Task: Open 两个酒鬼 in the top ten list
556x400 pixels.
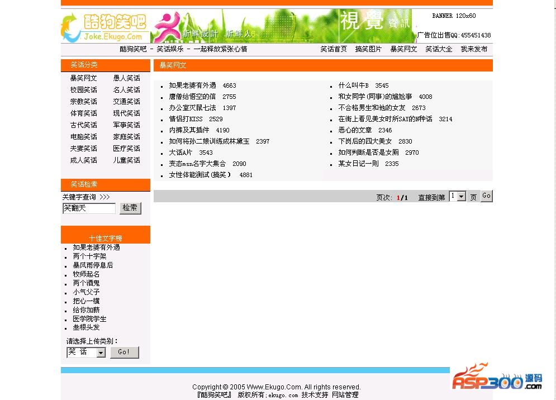Action: click(86, 283)
